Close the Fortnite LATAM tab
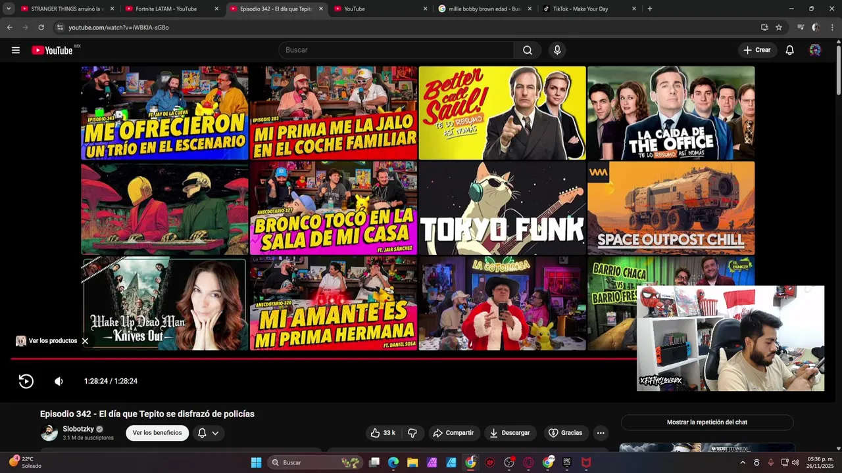842x473 pixels. click(x=216, y=9)
